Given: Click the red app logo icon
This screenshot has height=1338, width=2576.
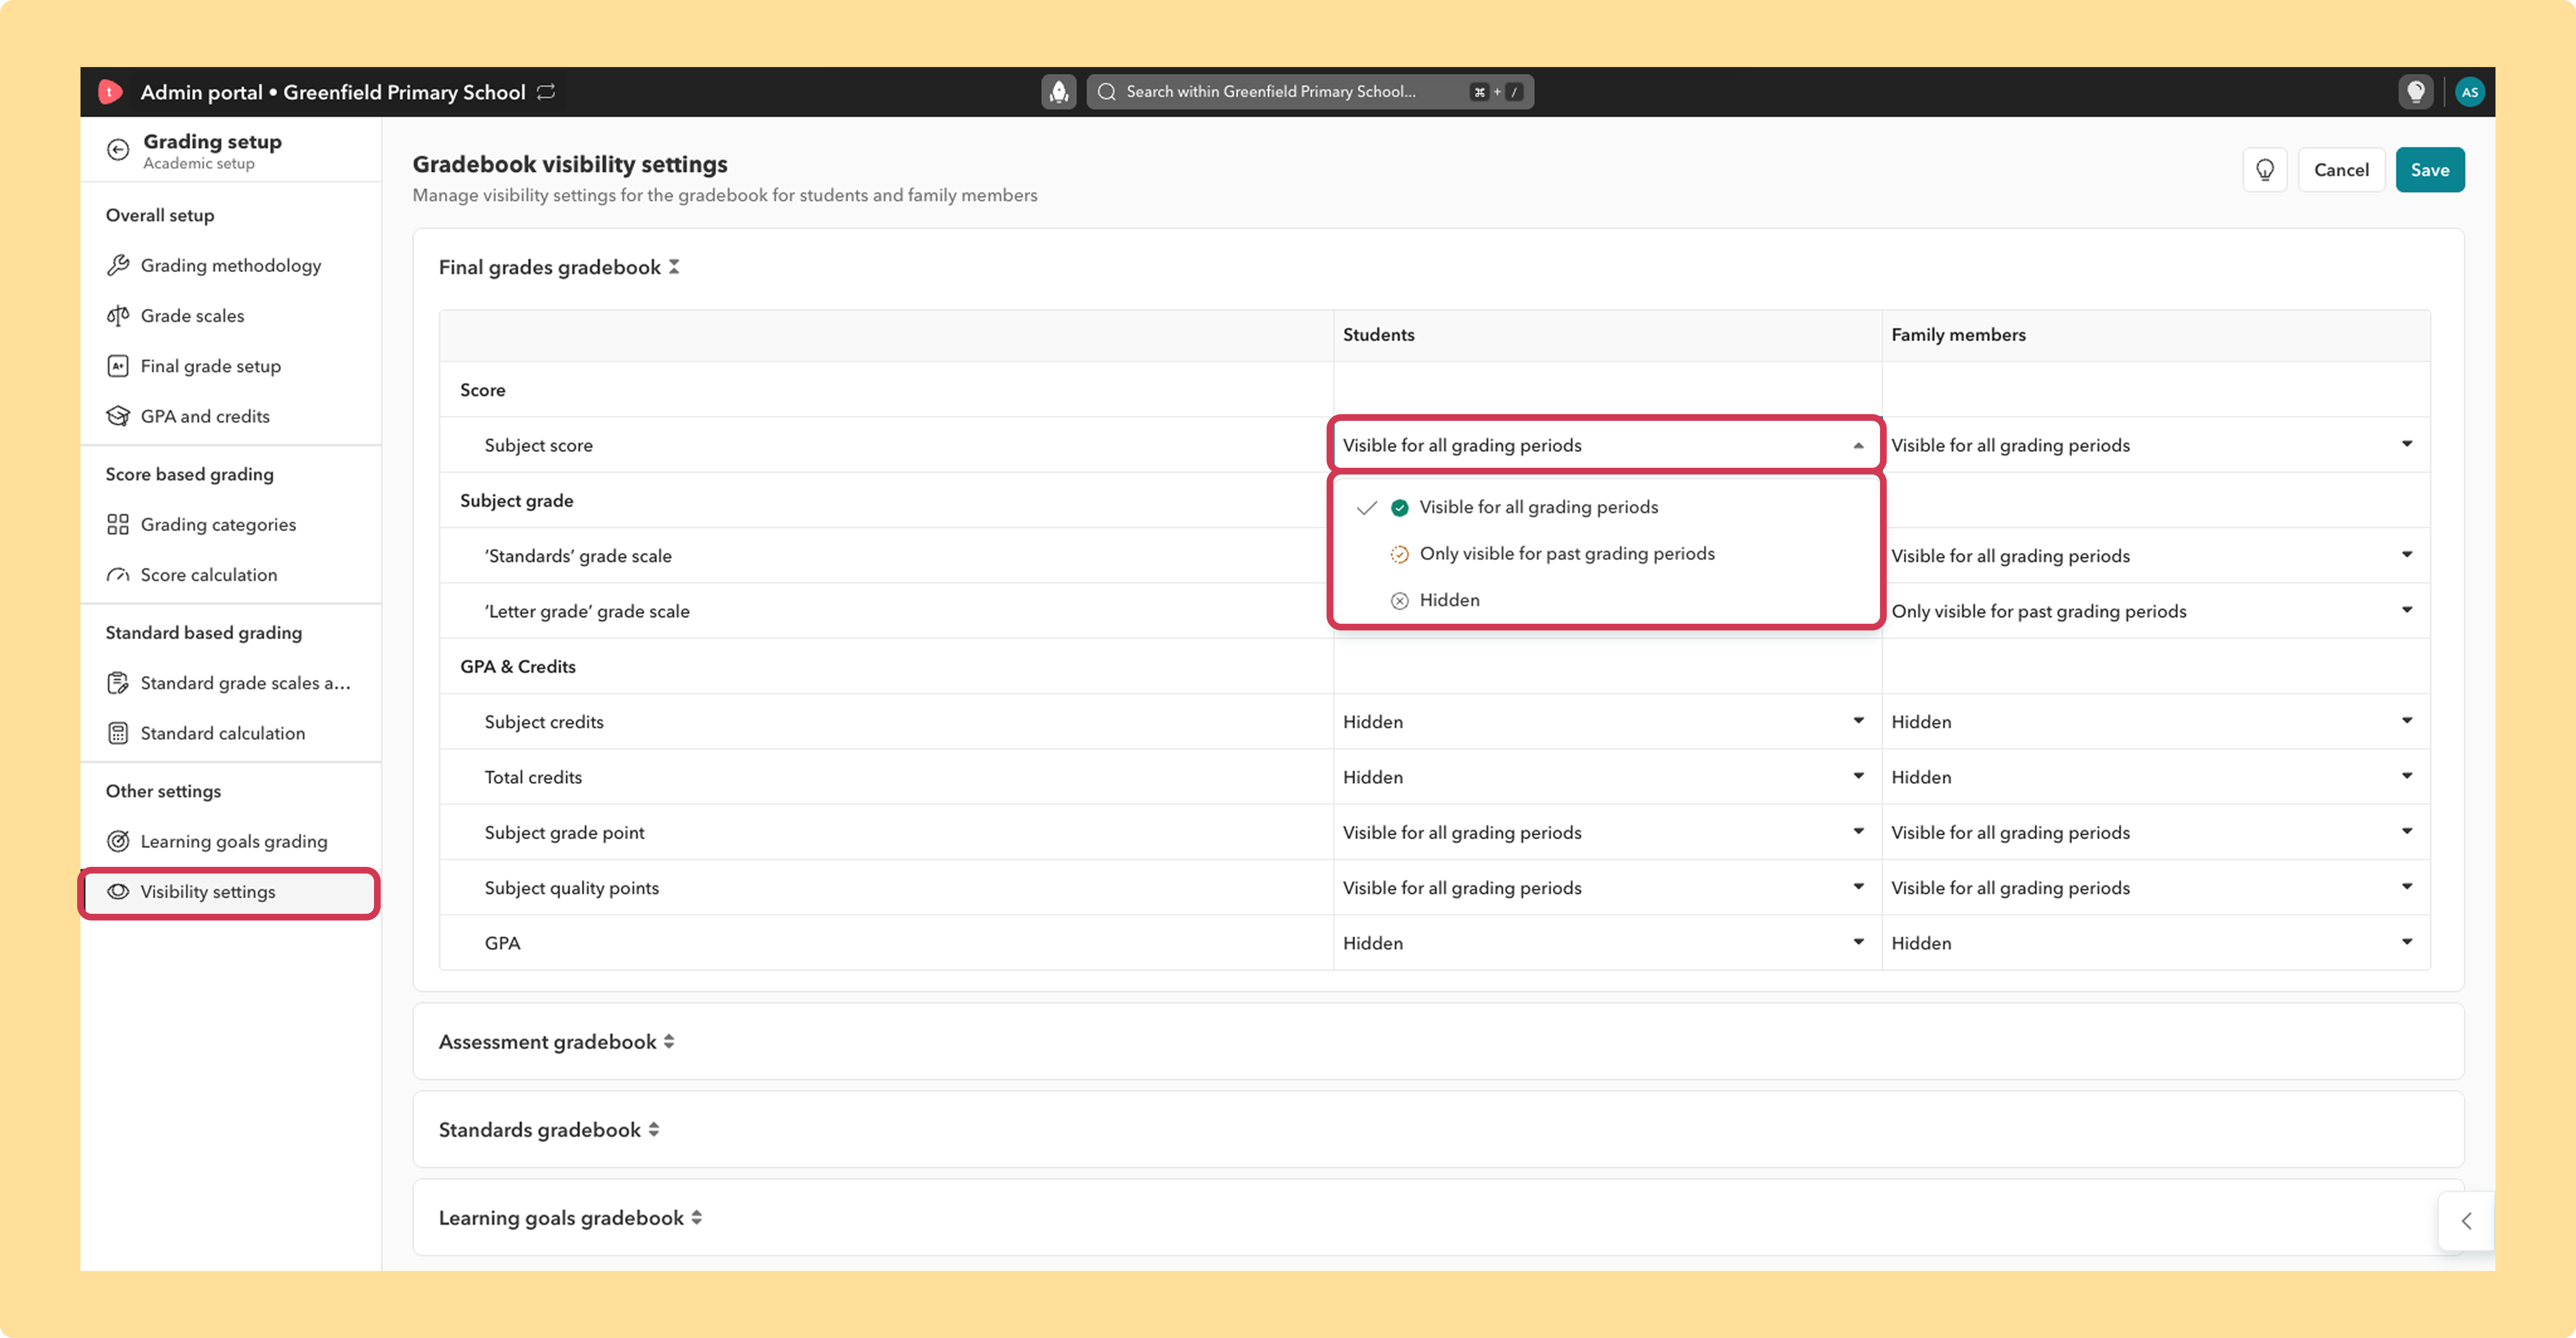Looking at the screenshot, I should tap(110, 92).
